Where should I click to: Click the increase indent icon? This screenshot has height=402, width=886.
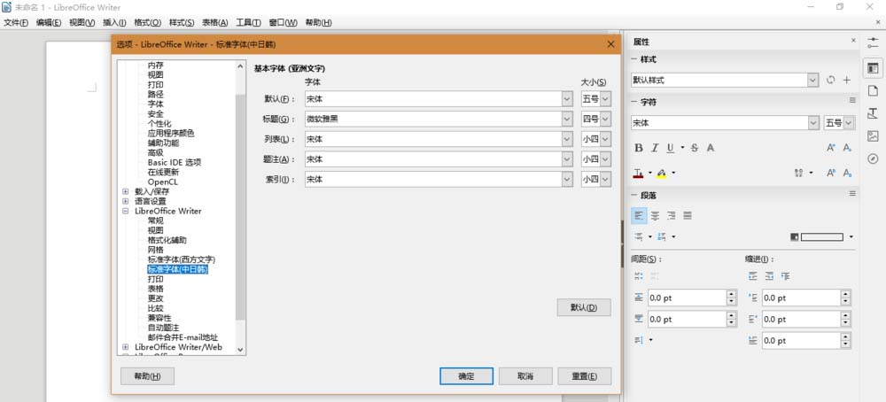(752, 276)
